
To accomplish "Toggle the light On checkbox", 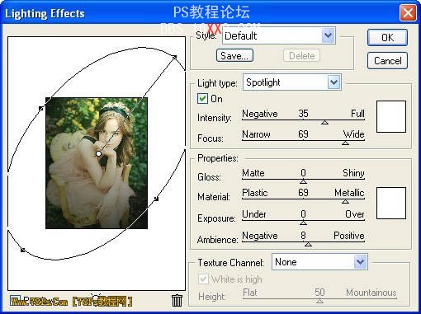I will [202, 98].
